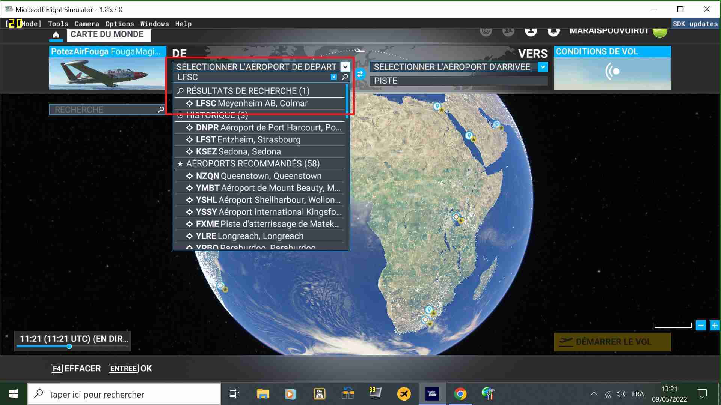The width and height of the screenshot is (721, 405).
Task: Click the Chrome icon in the taskbar
Action: 460,394
